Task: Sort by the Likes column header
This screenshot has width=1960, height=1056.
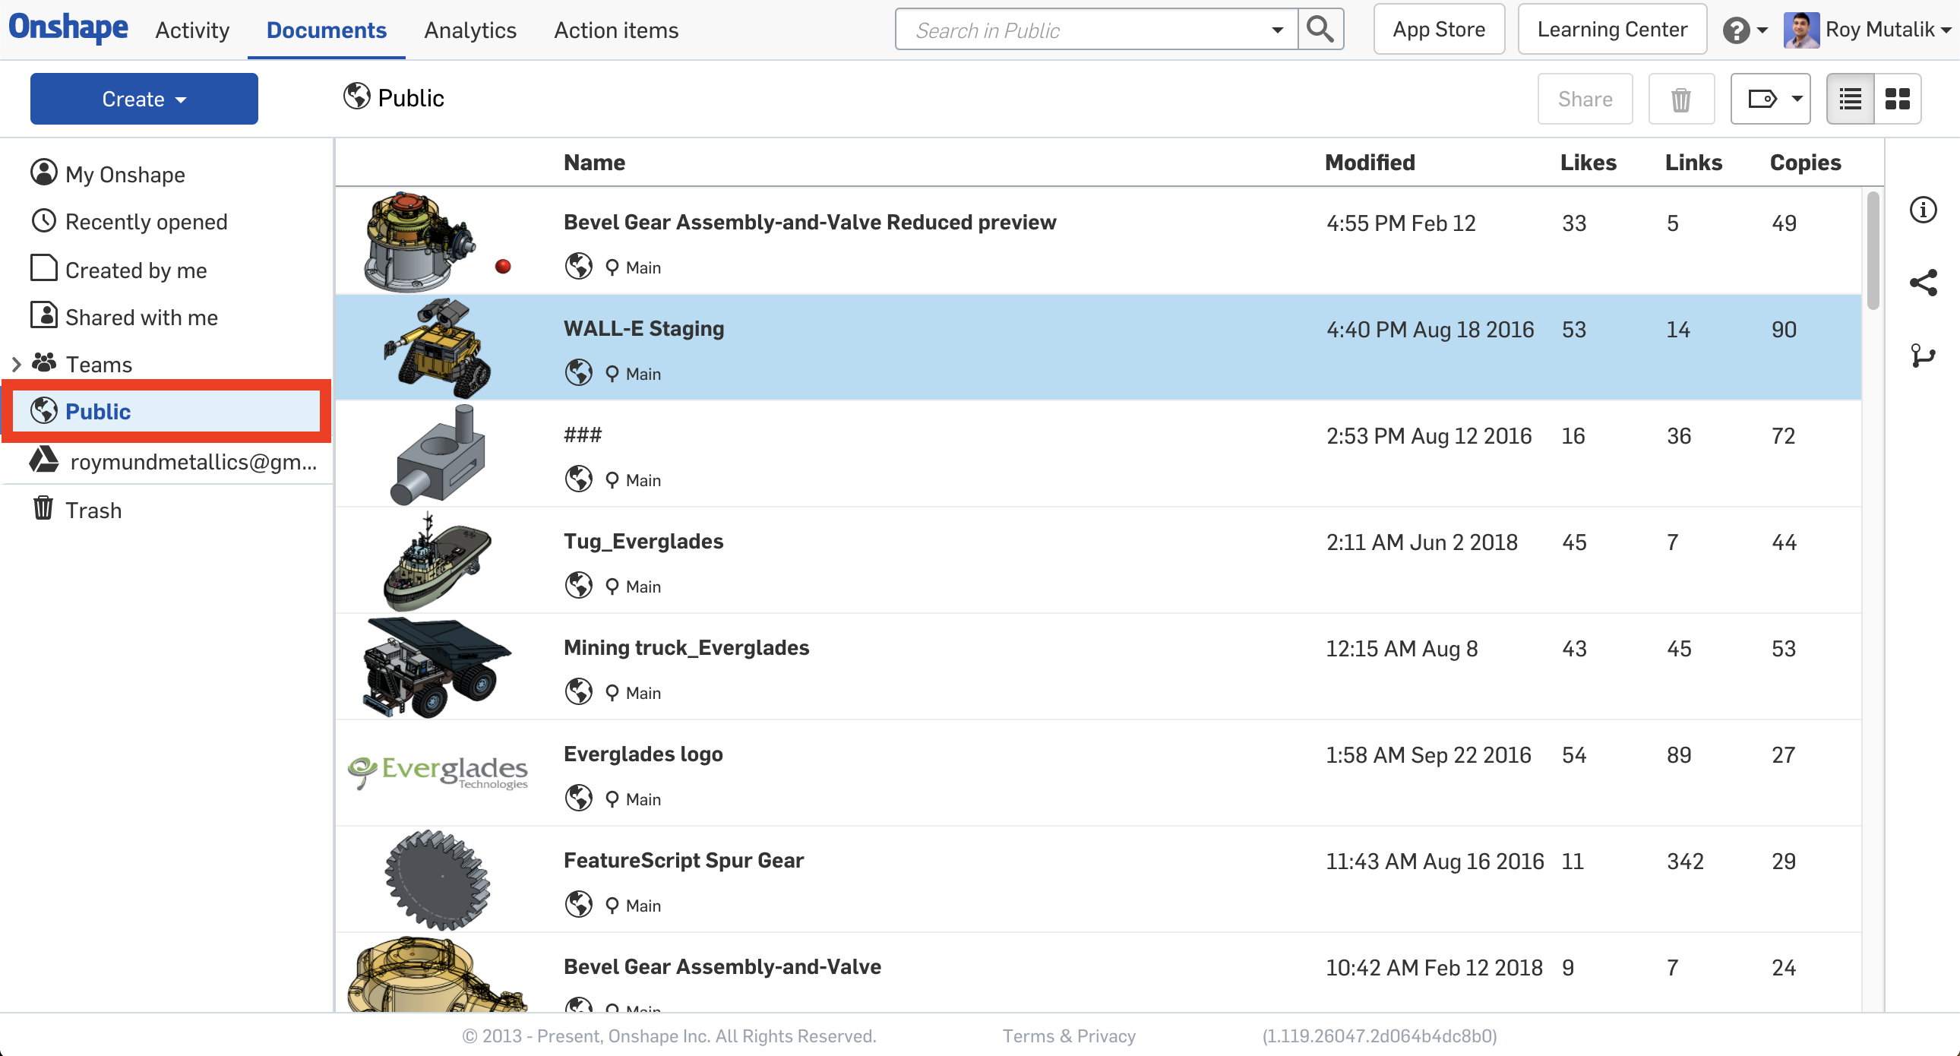Action: click(x=1588, y=163)
